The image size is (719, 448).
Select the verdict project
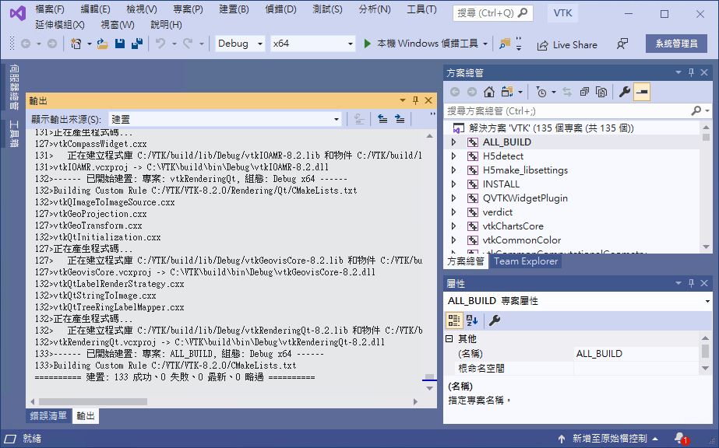pos(498,212)
